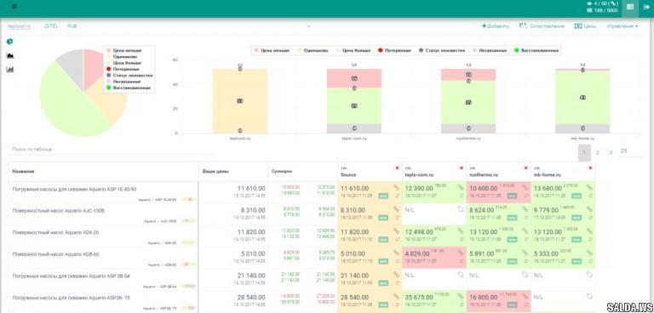The image size is (654, 313).
Task: Click match icon in mk-home.ru N/L cell, ASP3B-75 row
Action: [589, 296]
